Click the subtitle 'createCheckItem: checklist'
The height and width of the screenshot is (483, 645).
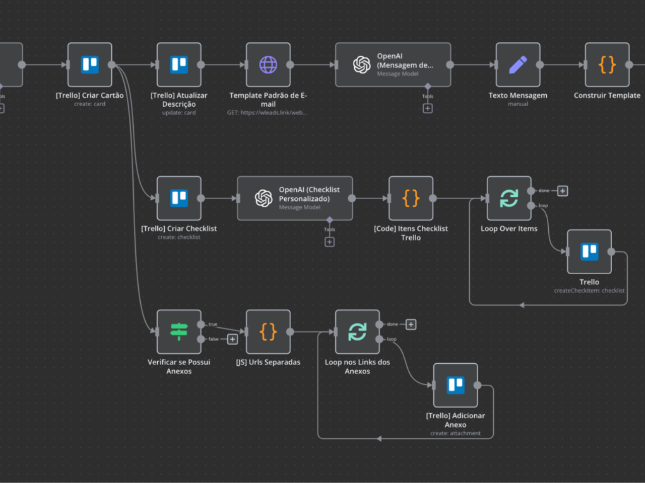tap(589, 291)
